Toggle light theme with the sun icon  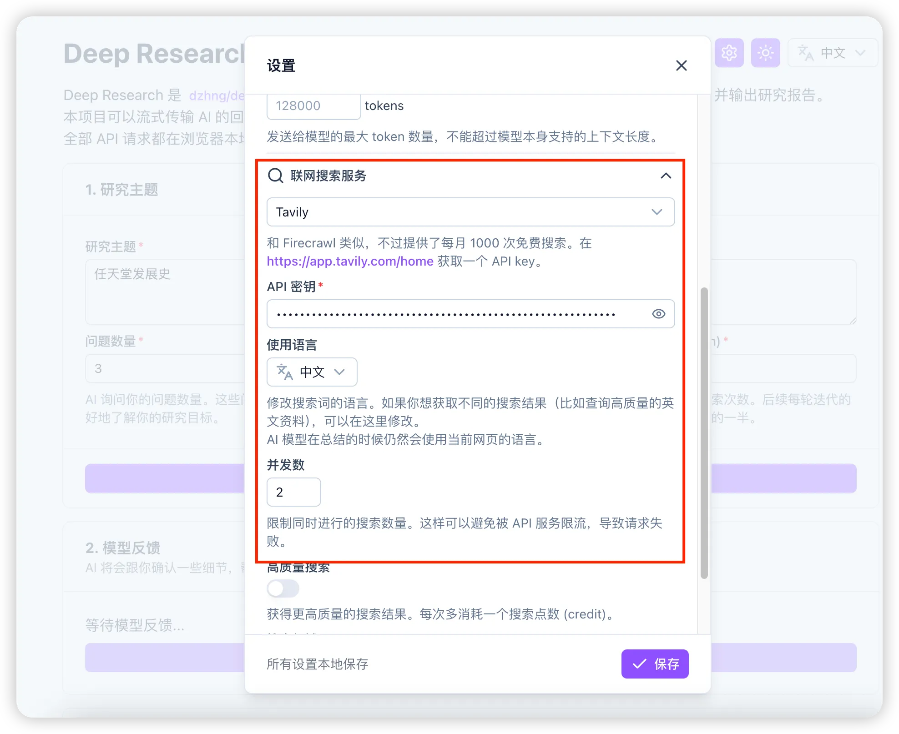(765, 53)
